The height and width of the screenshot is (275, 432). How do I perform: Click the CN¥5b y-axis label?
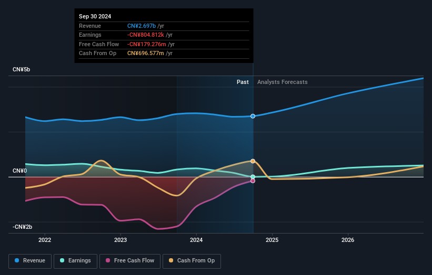click(21, 69)
